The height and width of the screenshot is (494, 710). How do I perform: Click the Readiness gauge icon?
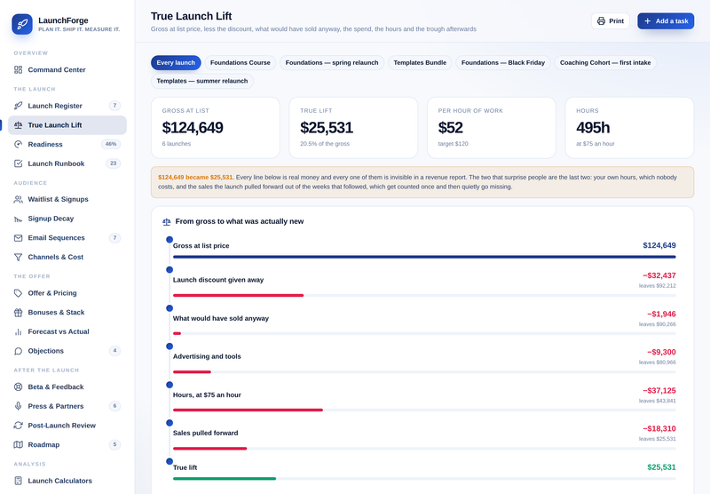[18, 144]
